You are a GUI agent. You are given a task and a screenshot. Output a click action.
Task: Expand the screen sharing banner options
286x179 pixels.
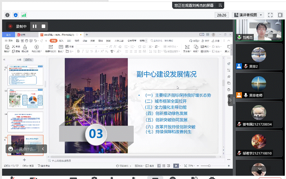(x=221, y=5)
